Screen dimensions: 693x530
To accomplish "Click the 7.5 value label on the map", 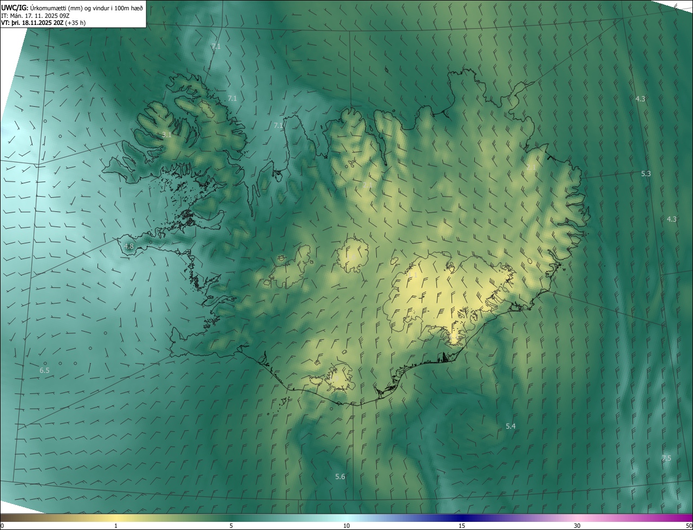I will [x=666, y=458].
